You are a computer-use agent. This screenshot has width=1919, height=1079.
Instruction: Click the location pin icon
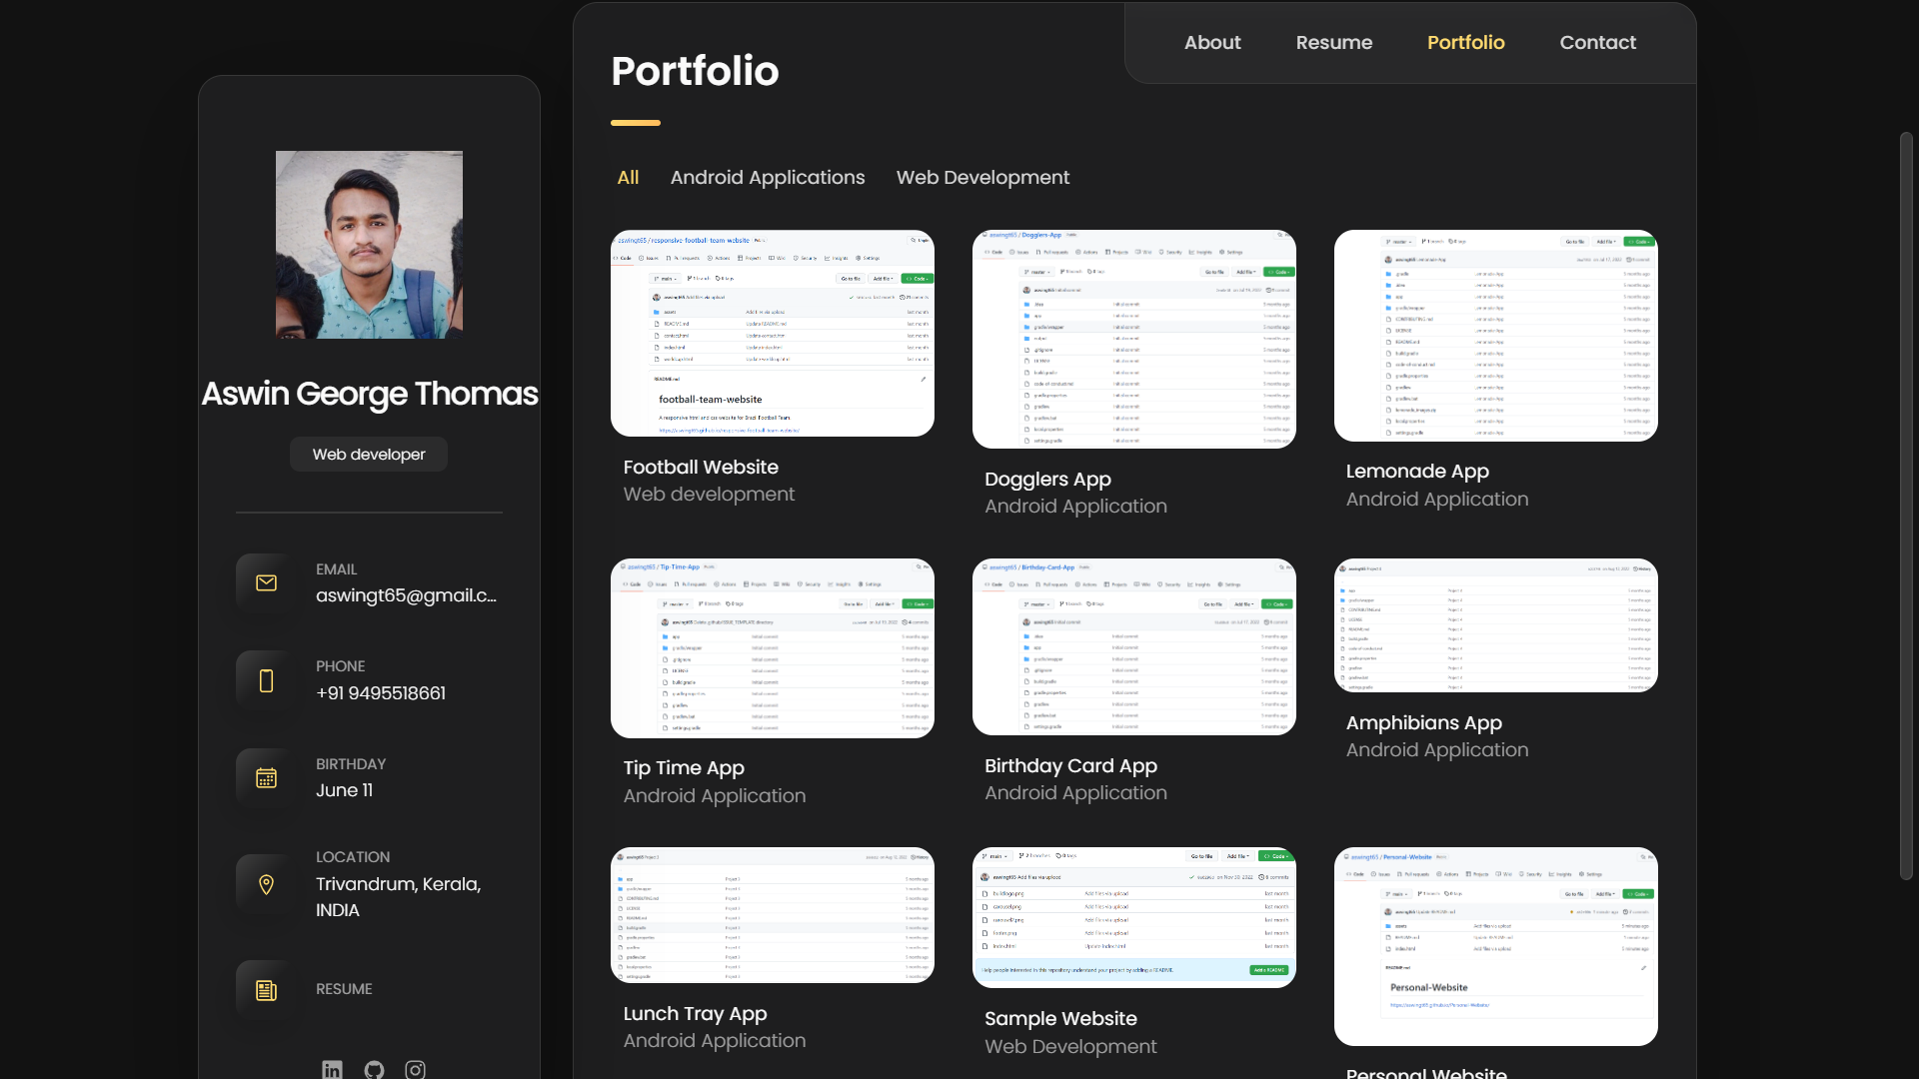[x=266, y=884]
